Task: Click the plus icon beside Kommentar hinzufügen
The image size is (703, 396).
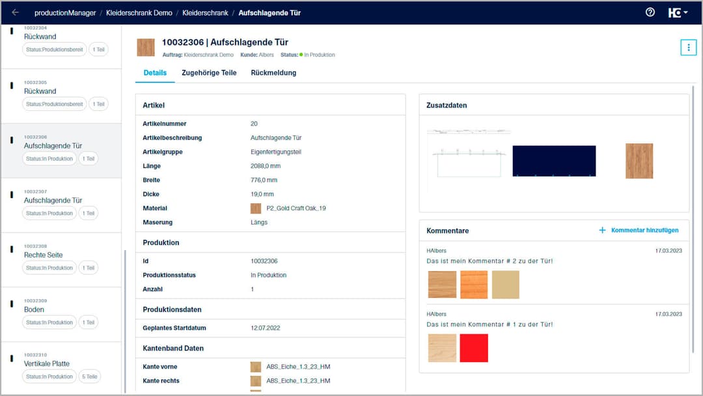Action: (x=603, y=230)
